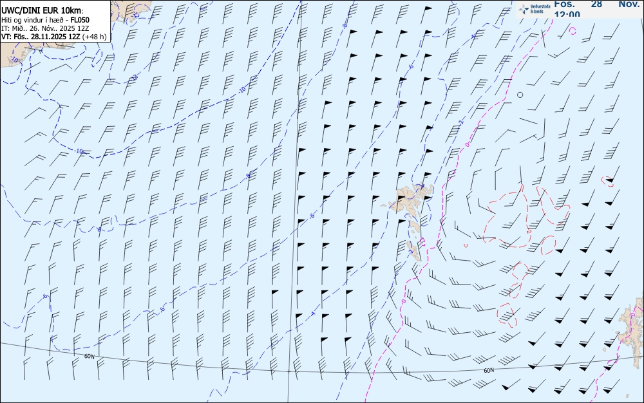644x403 pixels.
Task: Click 'VT: Fös.. 28.11.2025 12Z (+48 h)' line
Action: coord(54,37)
